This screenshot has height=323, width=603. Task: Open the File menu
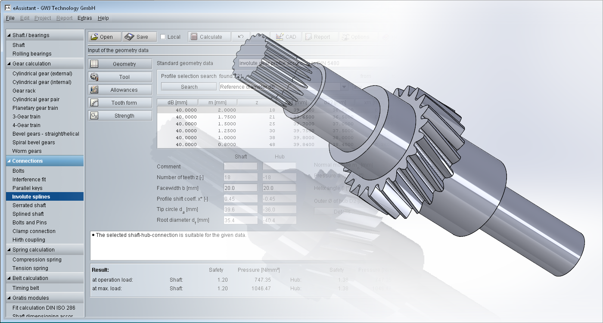[x=10, y=18]
